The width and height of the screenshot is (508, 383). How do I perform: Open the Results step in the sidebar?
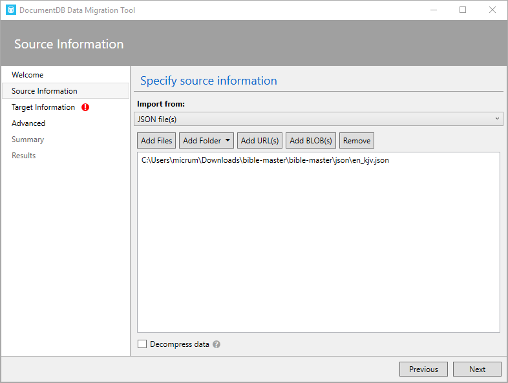pos(24,156)
